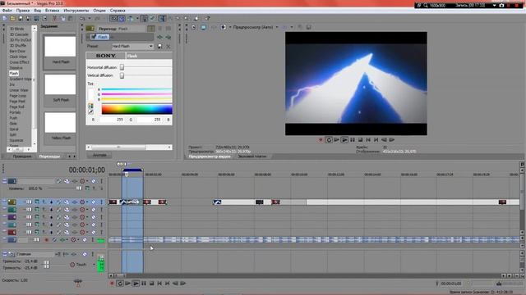Toggle Loop playback in the timeline transport
The height and width of the screenshot is (295, 526).
coord(120,284)
